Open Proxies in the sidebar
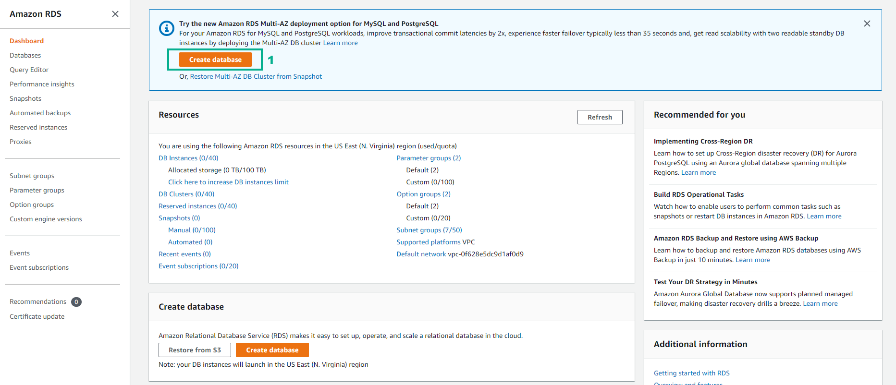This screenshot has height=385, width=896. pyautogui.click(x=21, y=142)
